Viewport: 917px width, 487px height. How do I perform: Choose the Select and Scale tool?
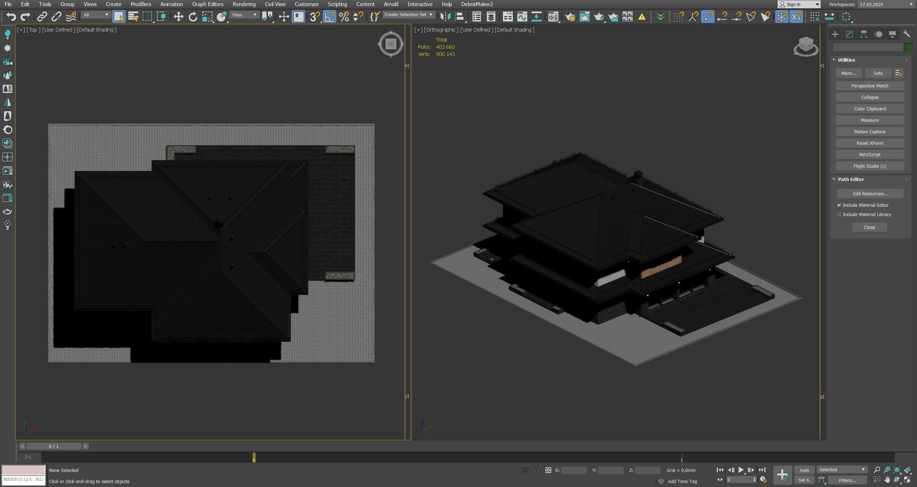tap(207, 16)
